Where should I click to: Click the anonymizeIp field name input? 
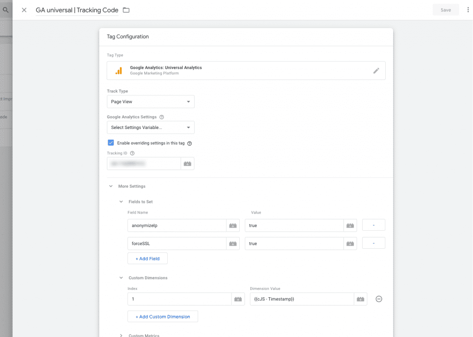point(177,226)
